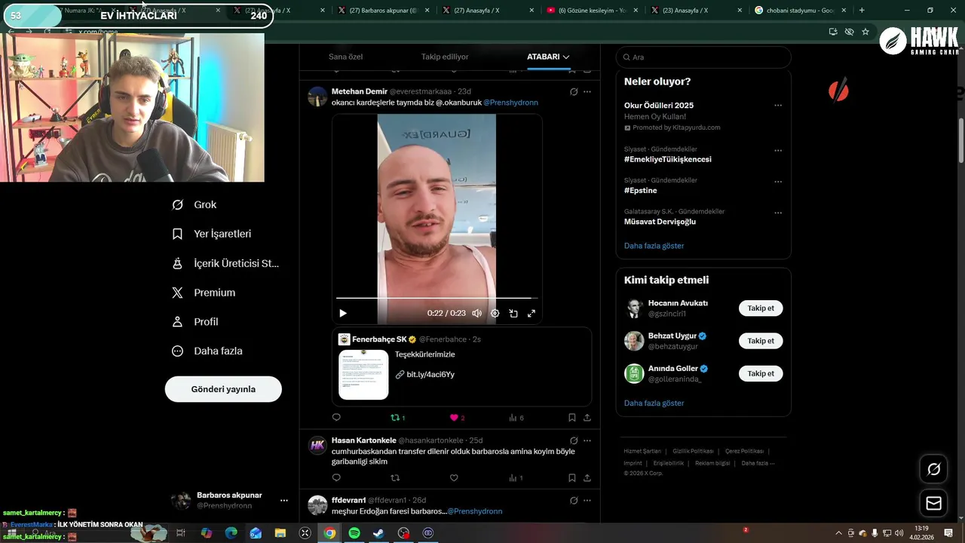
Task: Open İçerik Üreticisi Stüdyosu sidebar item
Action: click(x=225, y=263)
